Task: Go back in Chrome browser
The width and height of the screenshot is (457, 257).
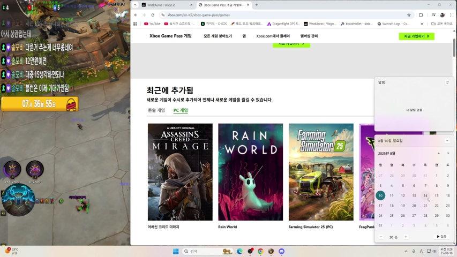Action: [x=136, y=15]
